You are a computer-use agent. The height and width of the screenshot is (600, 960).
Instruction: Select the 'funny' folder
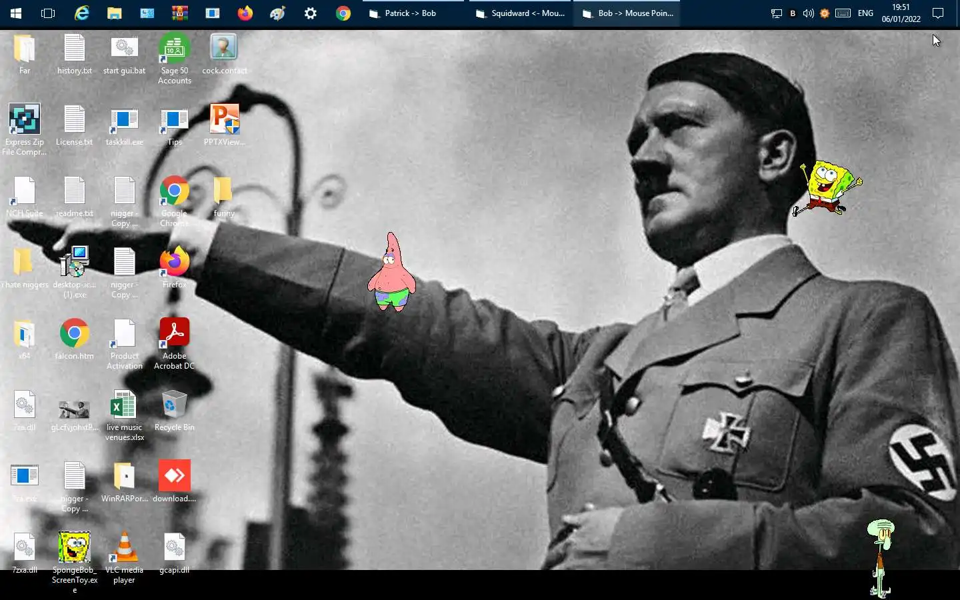224,197
